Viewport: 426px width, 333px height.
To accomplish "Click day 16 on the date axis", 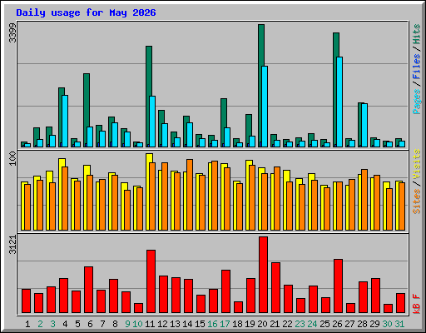I will (x=212, y=324).
